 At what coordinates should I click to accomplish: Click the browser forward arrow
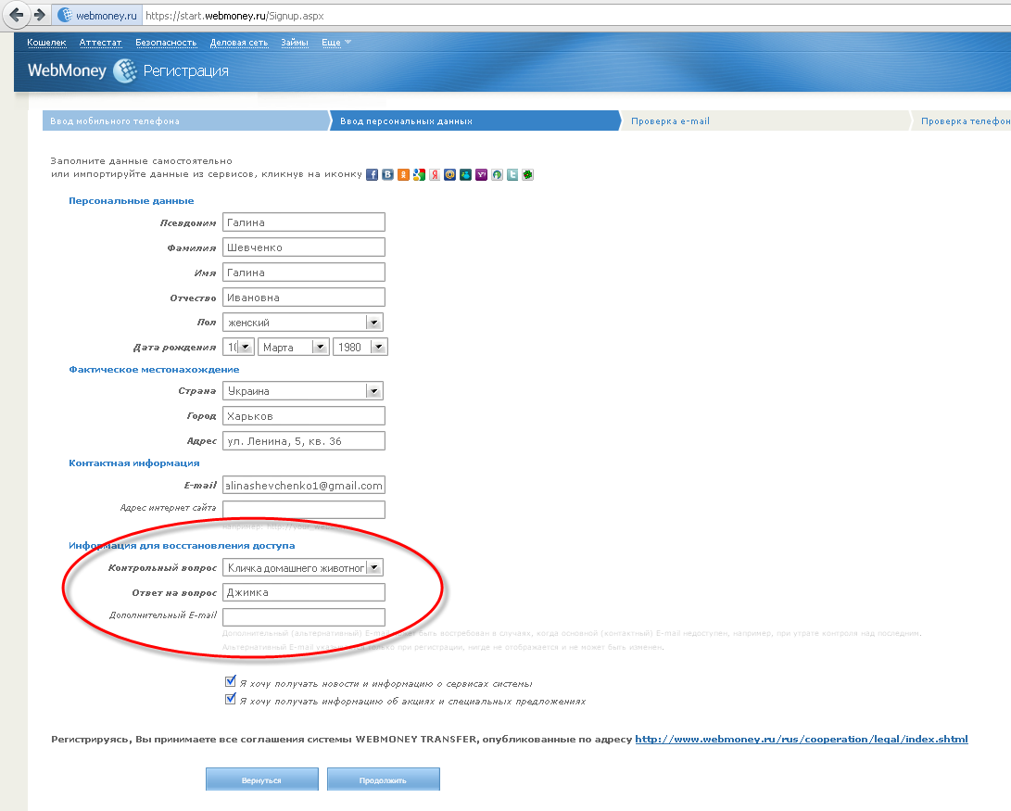coord(39,15)
